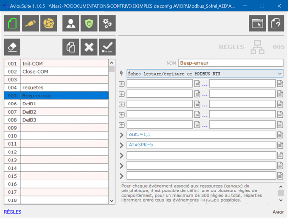Expand the first condition row plus icon
The image size is (288, 218).
pos(122,84)
